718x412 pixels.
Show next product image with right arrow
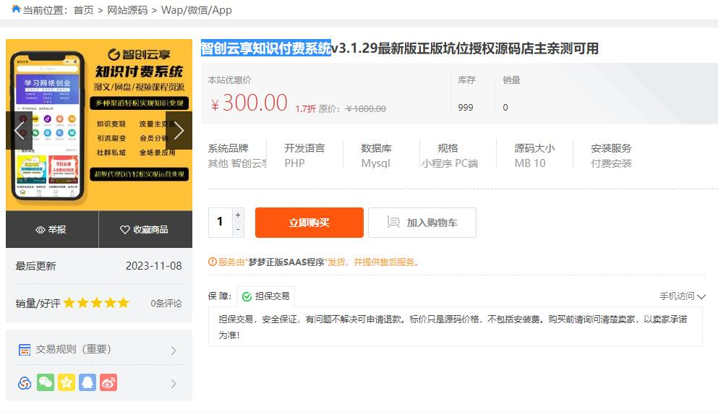(x=179, y=130)
